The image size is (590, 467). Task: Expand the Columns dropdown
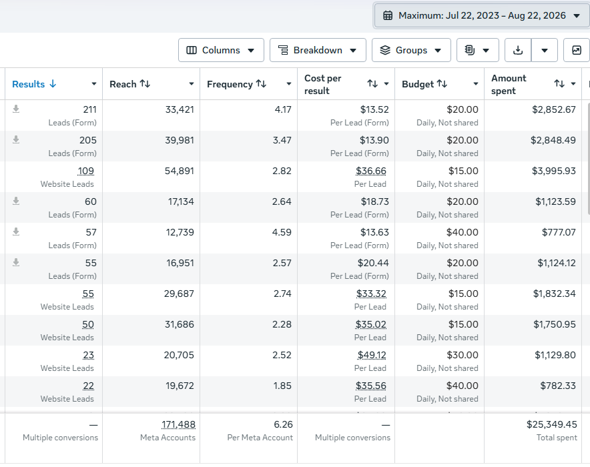pos(221,50)
